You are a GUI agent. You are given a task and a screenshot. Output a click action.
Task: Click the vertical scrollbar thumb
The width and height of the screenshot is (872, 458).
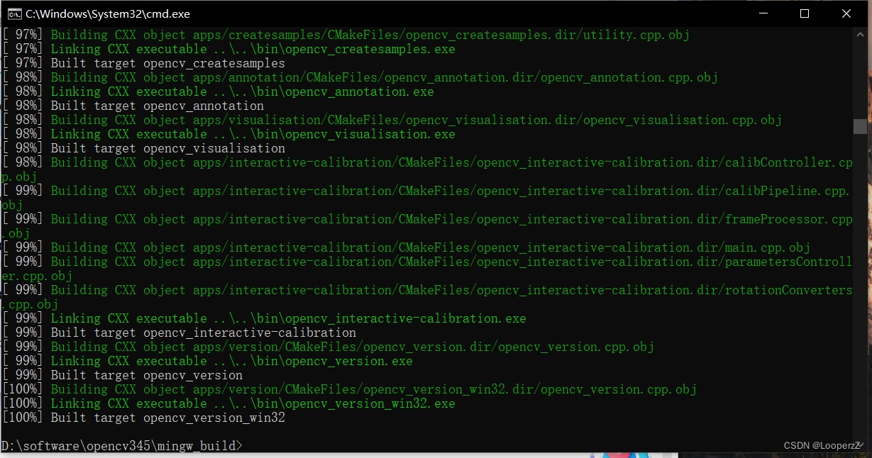pos(860,126)
